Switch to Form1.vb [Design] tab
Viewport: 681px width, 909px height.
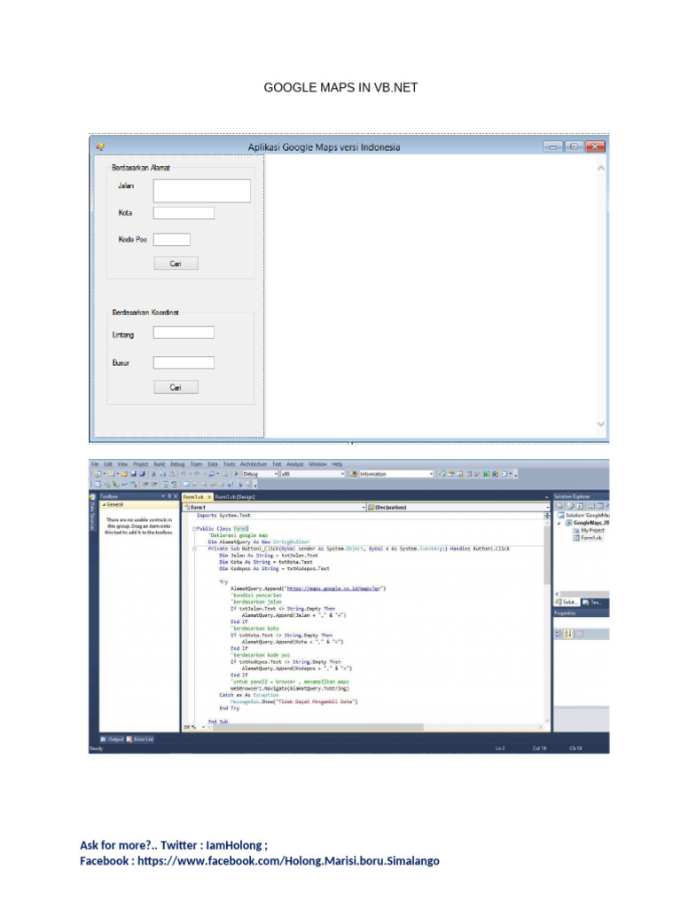[x=234, y=497]
